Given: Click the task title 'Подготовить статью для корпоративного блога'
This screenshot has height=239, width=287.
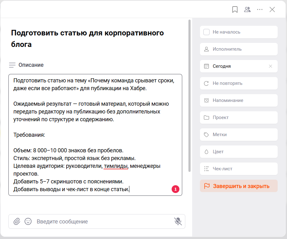Looking at the screenshot, I should 87,39.
